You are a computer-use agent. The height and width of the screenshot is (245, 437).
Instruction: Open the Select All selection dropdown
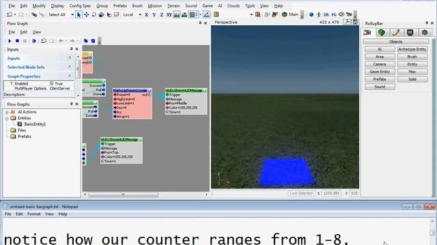pyautogui.click(x=72, y=14)
